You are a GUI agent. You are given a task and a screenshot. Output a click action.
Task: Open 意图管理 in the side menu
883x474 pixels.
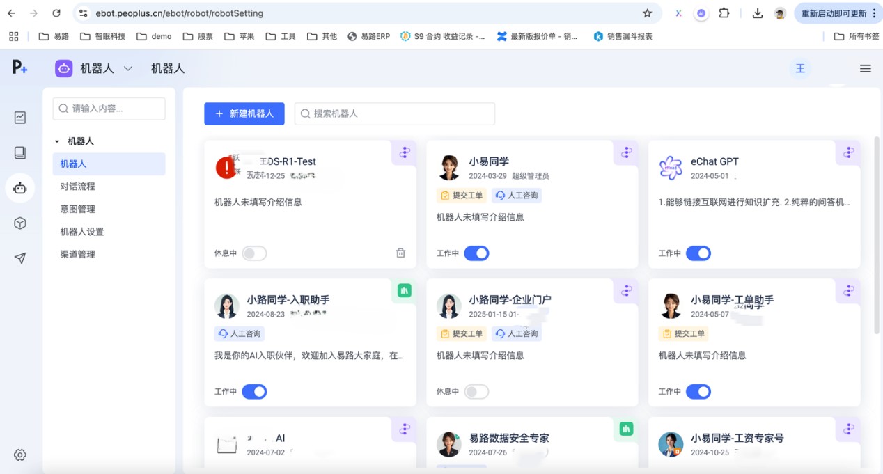coord(77,209)
